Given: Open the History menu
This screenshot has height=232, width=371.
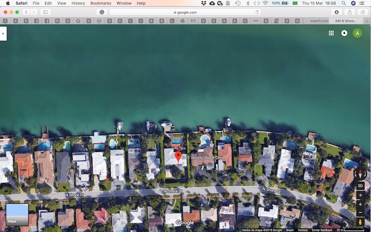Looking at the screenshot, I should point(78,3).
